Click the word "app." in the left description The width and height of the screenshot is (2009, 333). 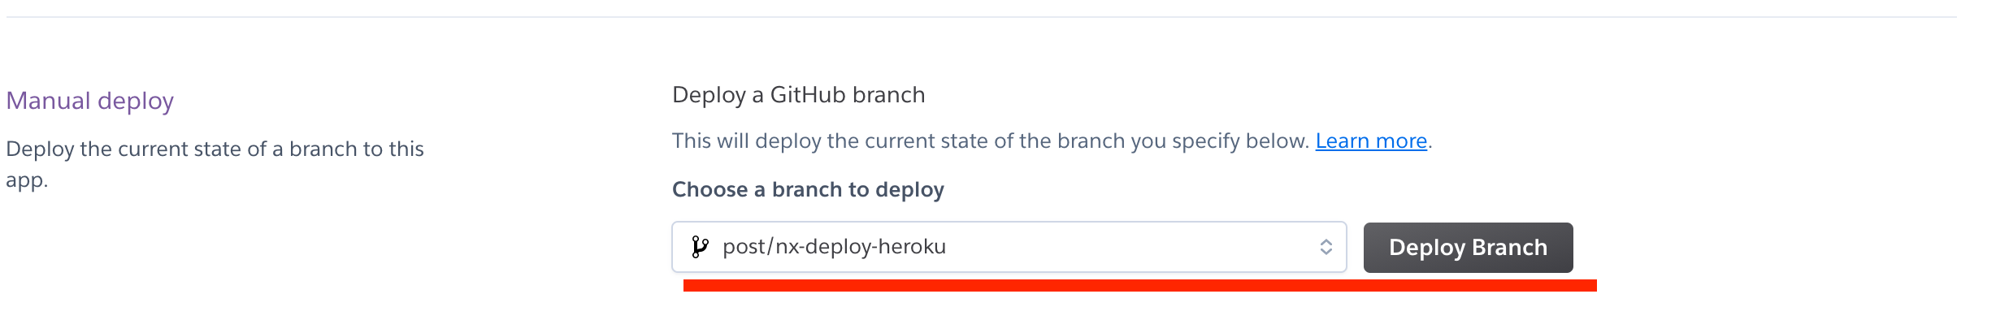[27, 180]
